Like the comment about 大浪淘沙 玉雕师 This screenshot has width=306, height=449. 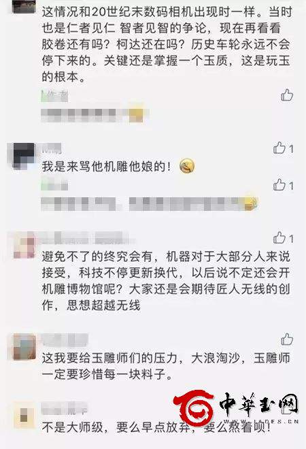coord(287,339)
